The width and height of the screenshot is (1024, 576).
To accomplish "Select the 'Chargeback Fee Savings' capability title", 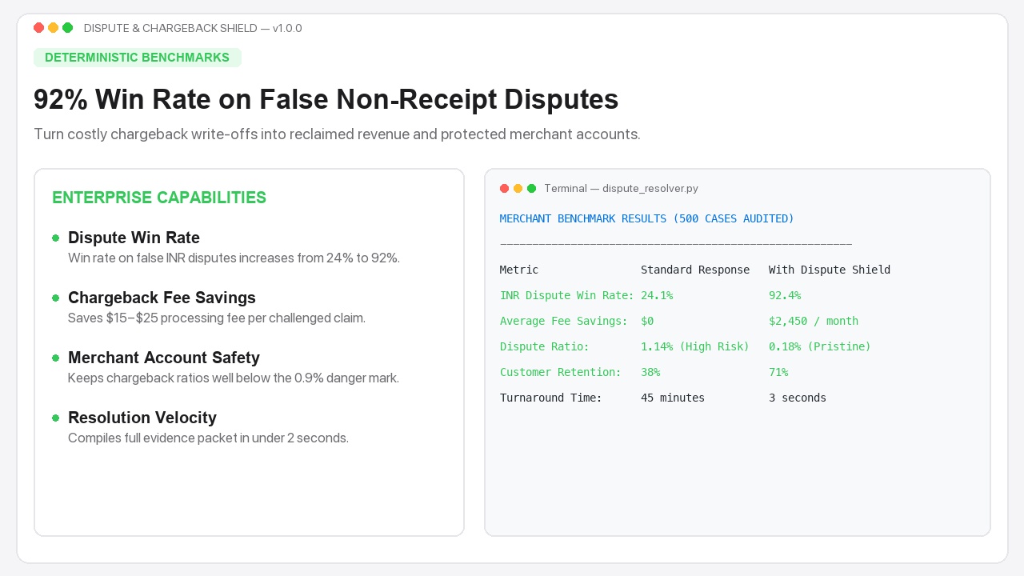I will [162, 298].
